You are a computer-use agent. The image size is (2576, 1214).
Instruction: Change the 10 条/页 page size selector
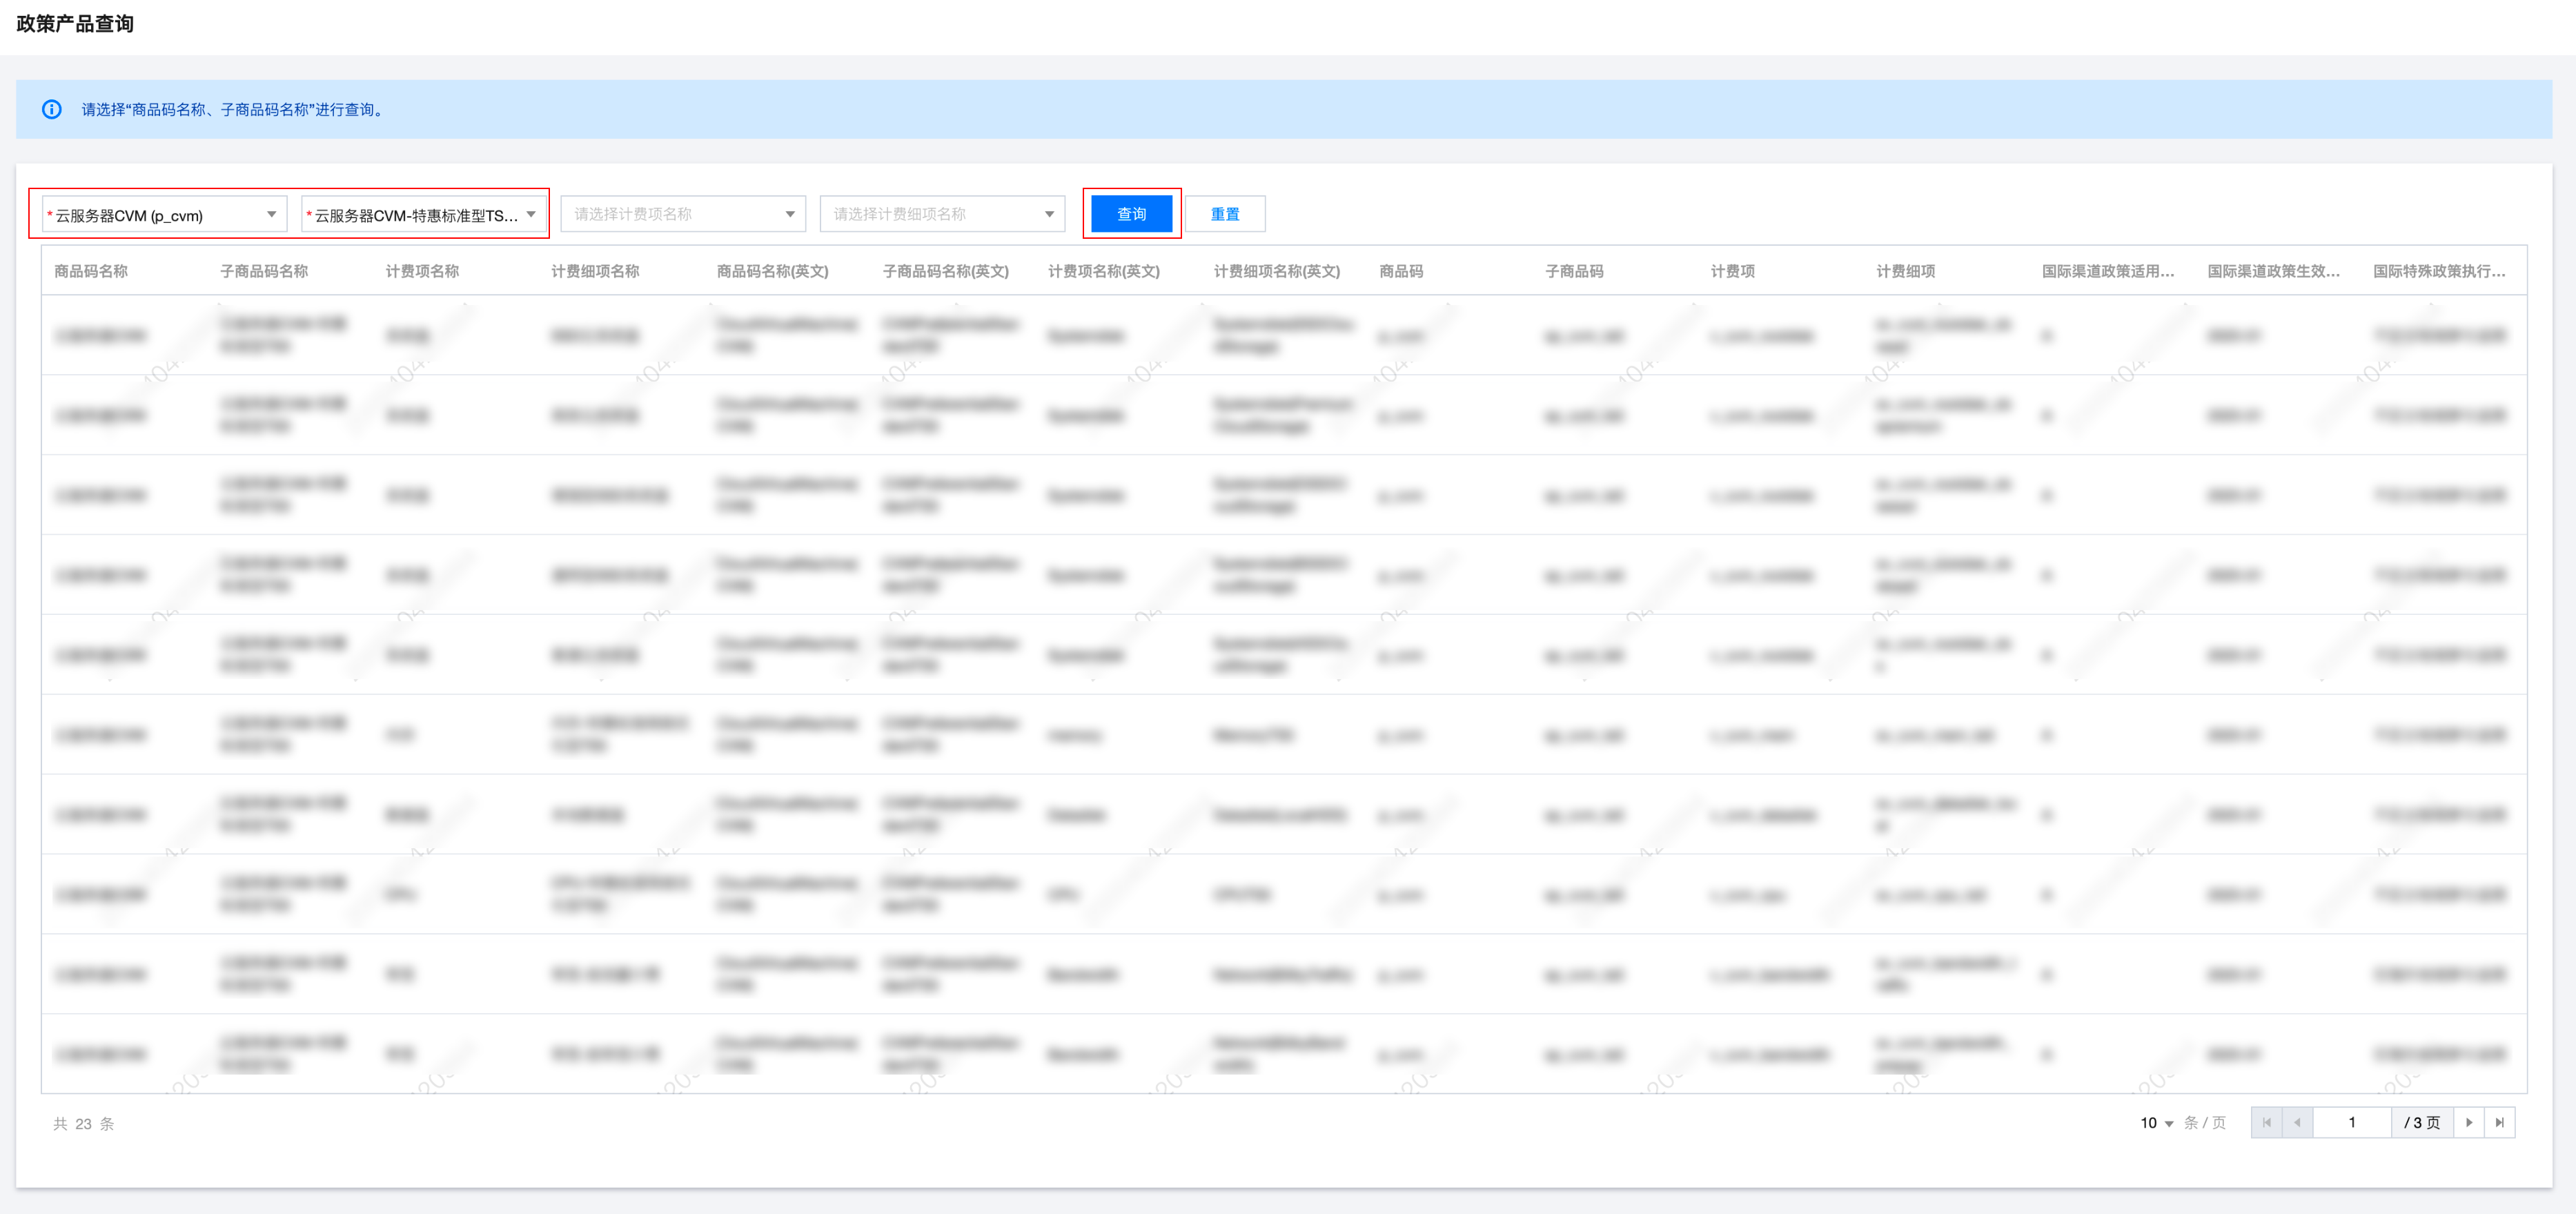[x=2156, y=1123]
